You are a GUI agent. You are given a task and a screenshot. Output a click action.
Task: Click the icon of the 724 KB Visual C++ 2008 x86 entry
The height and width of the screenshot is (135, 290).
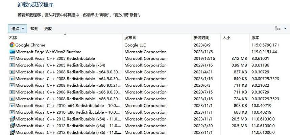click(12, 99)
